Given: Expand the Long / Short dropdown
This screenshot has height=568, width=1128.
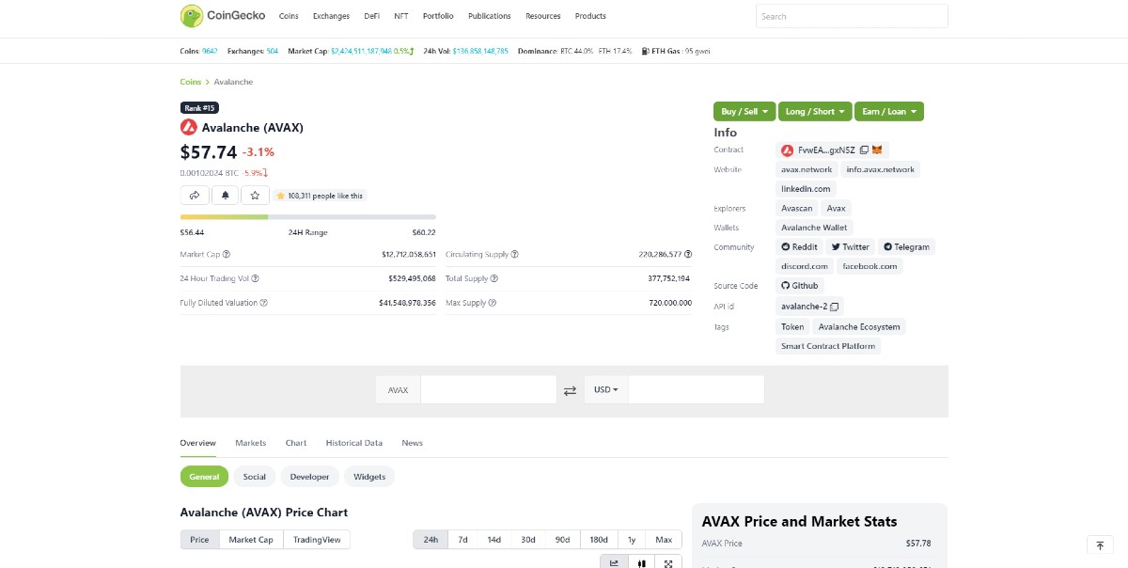Looking at the screenshot, I should [815, 112].
